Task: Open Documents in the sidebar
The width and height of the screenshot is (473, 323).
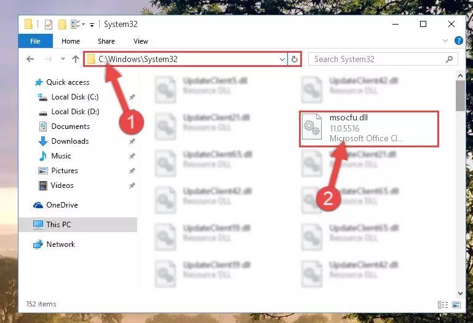Action: point(70,126)
